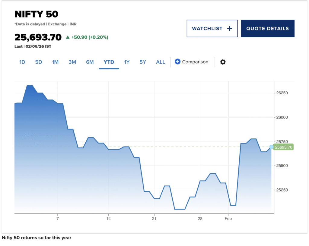This screenshot has height=246, width=309.
Task: Click the current price dot on chart line
Action: [x=271, y=147]
